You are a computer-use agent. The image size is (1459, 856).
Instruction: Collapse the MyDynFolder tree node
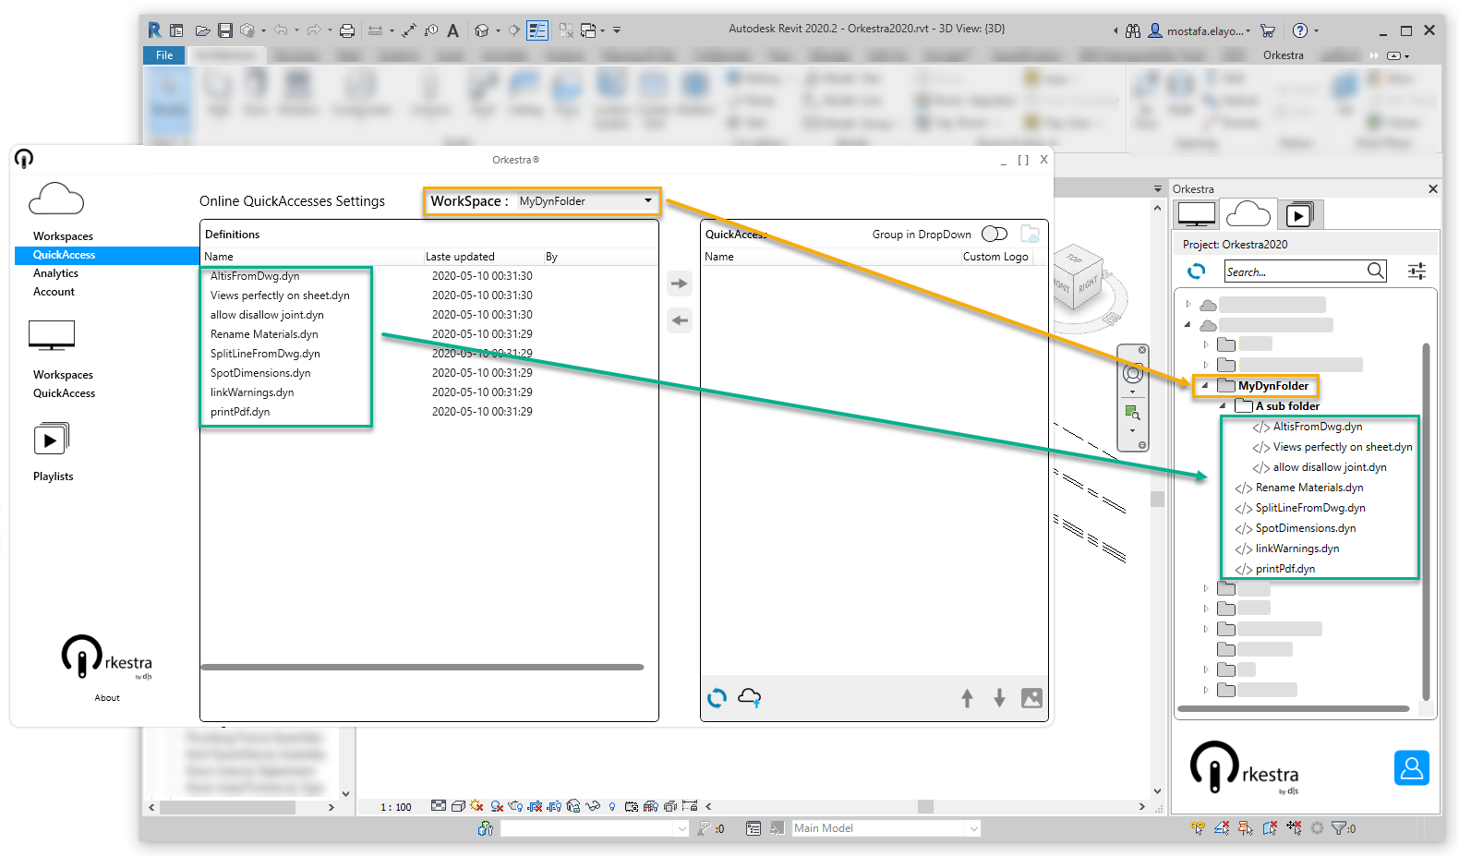(1204, 385)
